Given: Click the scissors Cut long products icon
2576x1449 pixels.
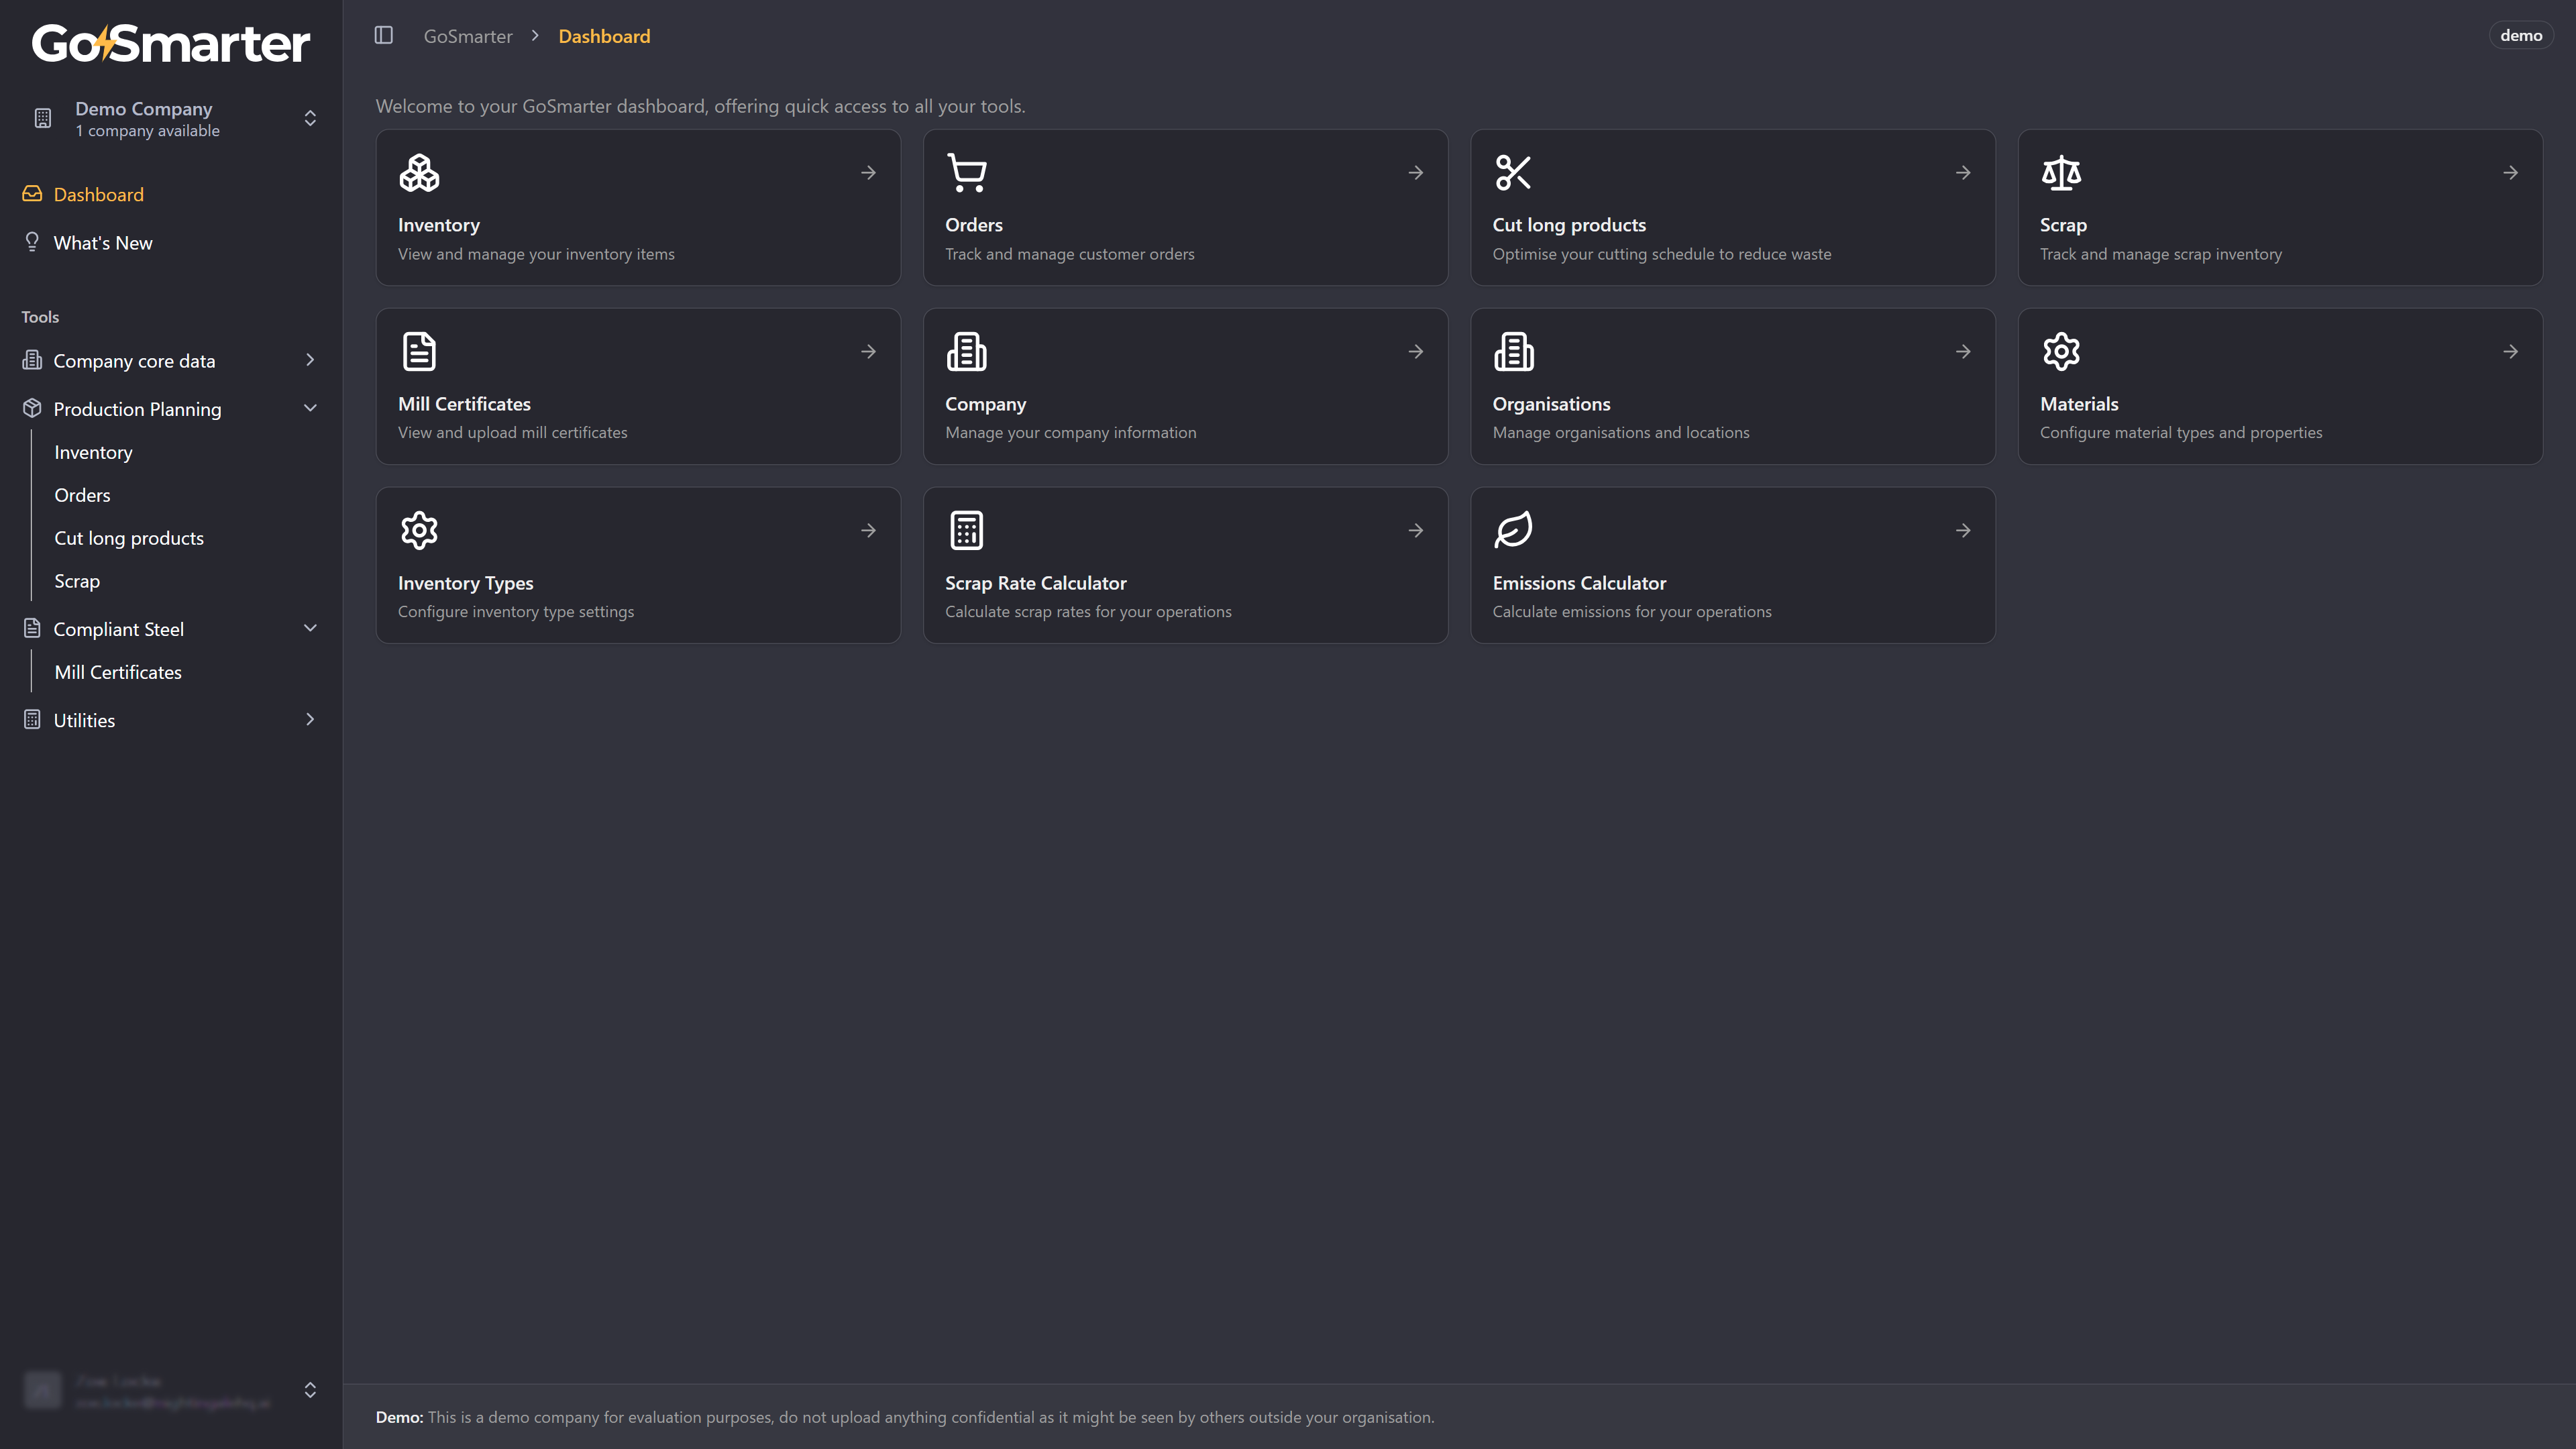Looking at the screenshot, I should pos(1513,173).
